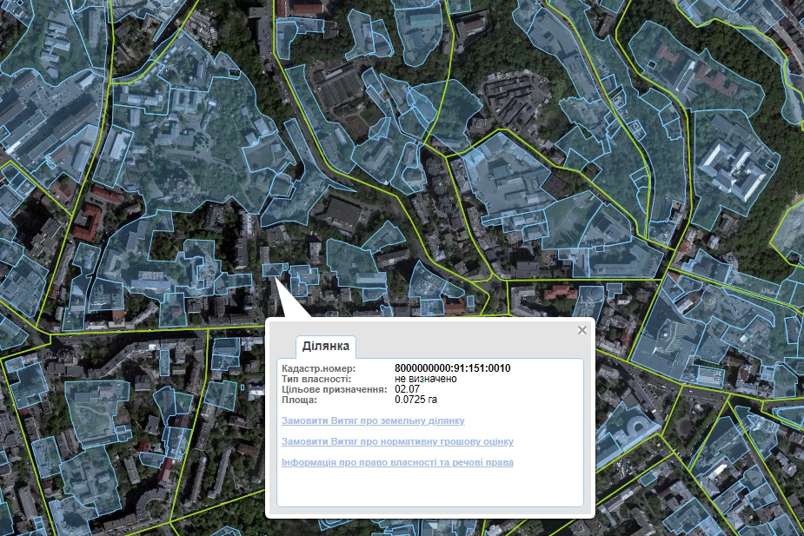The height and width of the screenshot is (536, 804).
Task: Close the Ділянка info popup
Action: 582,330
